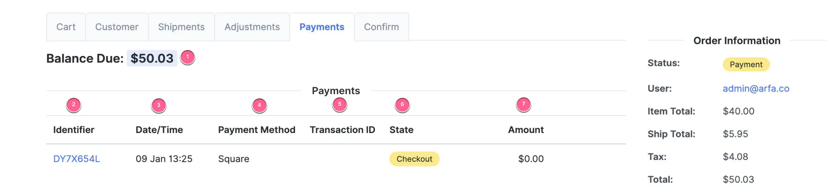Viewport: 838px width, 189px height.
Task: Click annotation marker 2 above Identifier
Action: click(x=74, y=105)
